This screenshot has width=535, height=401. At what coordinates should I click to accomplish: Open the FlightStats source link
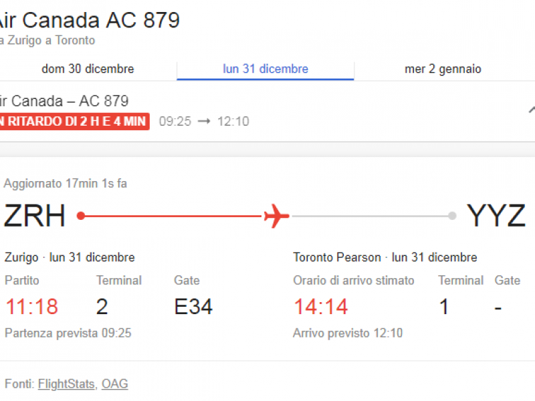coord(66,384)
